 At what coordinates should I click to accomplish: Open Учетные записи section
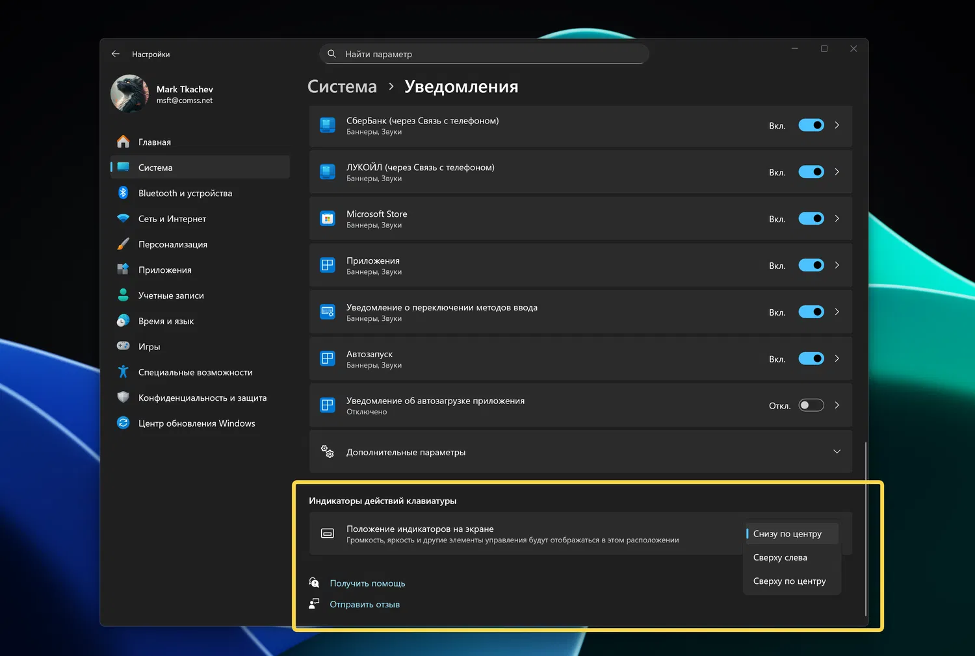[x=200, y=296]
